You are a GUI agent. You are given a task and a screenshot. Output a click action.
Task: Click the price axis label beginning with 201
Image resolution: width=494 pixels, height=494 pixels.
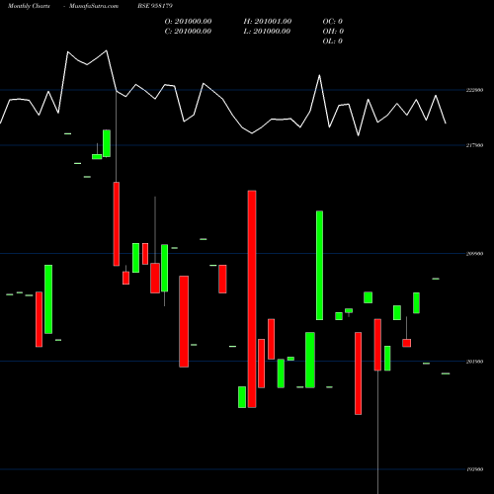click(475, 362)
